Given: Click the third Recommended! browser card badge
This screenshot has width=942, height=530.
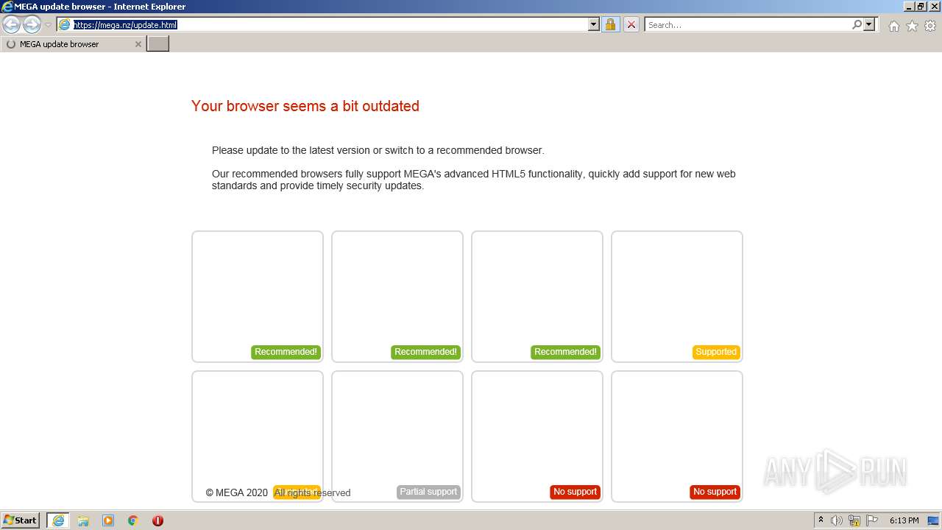Looking at the screenshot, I should click(x=565, y=352).
